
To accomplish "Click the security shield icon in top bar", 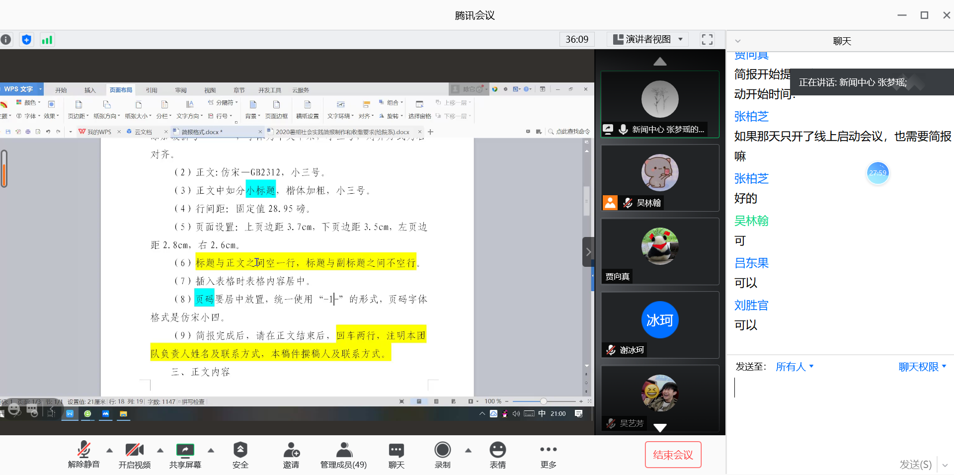I will (27, 40).
